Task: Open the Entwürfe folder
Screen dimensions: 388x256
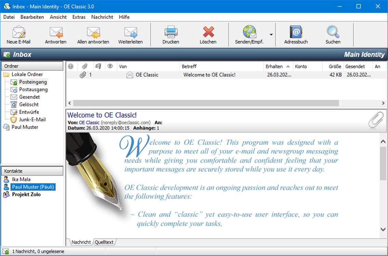Action: pos(29,112)
